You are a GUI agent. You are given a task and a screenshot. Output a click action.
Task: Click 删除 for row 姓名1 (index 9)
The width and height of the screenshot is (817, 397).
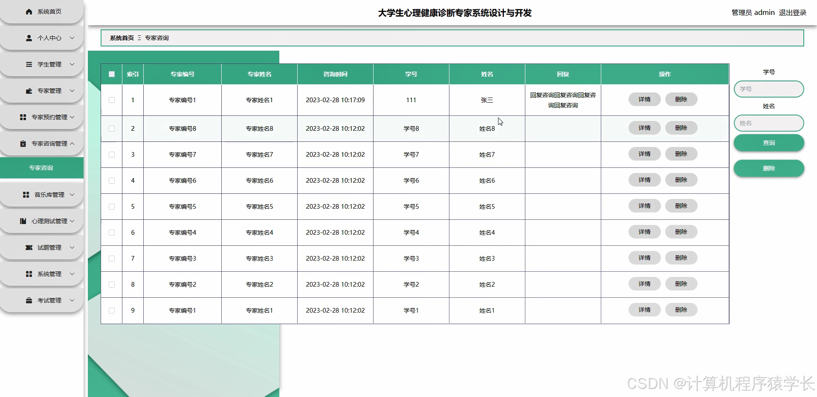click(681, 310)
